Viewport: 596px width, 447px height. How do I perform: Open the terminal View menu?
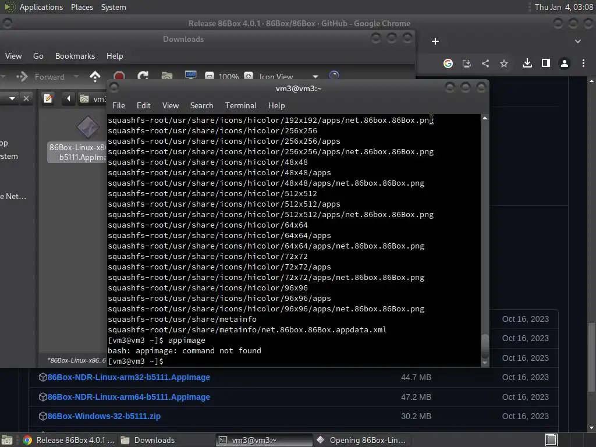coord(171,105)
